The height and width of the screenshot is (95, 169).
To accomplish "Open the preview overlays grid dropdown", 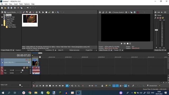I will [129, 12].
